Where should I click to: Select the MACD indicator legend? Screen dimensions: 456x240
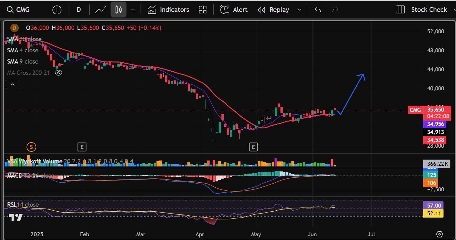click(31, 175)
